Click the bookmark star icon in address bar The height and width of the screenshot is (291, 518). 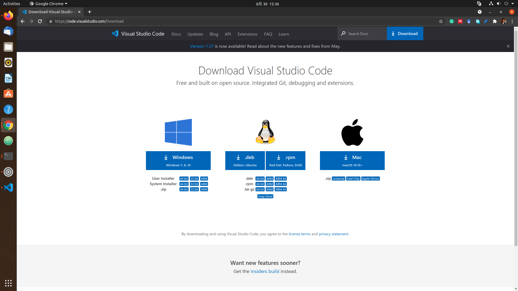tap(441, 21)
